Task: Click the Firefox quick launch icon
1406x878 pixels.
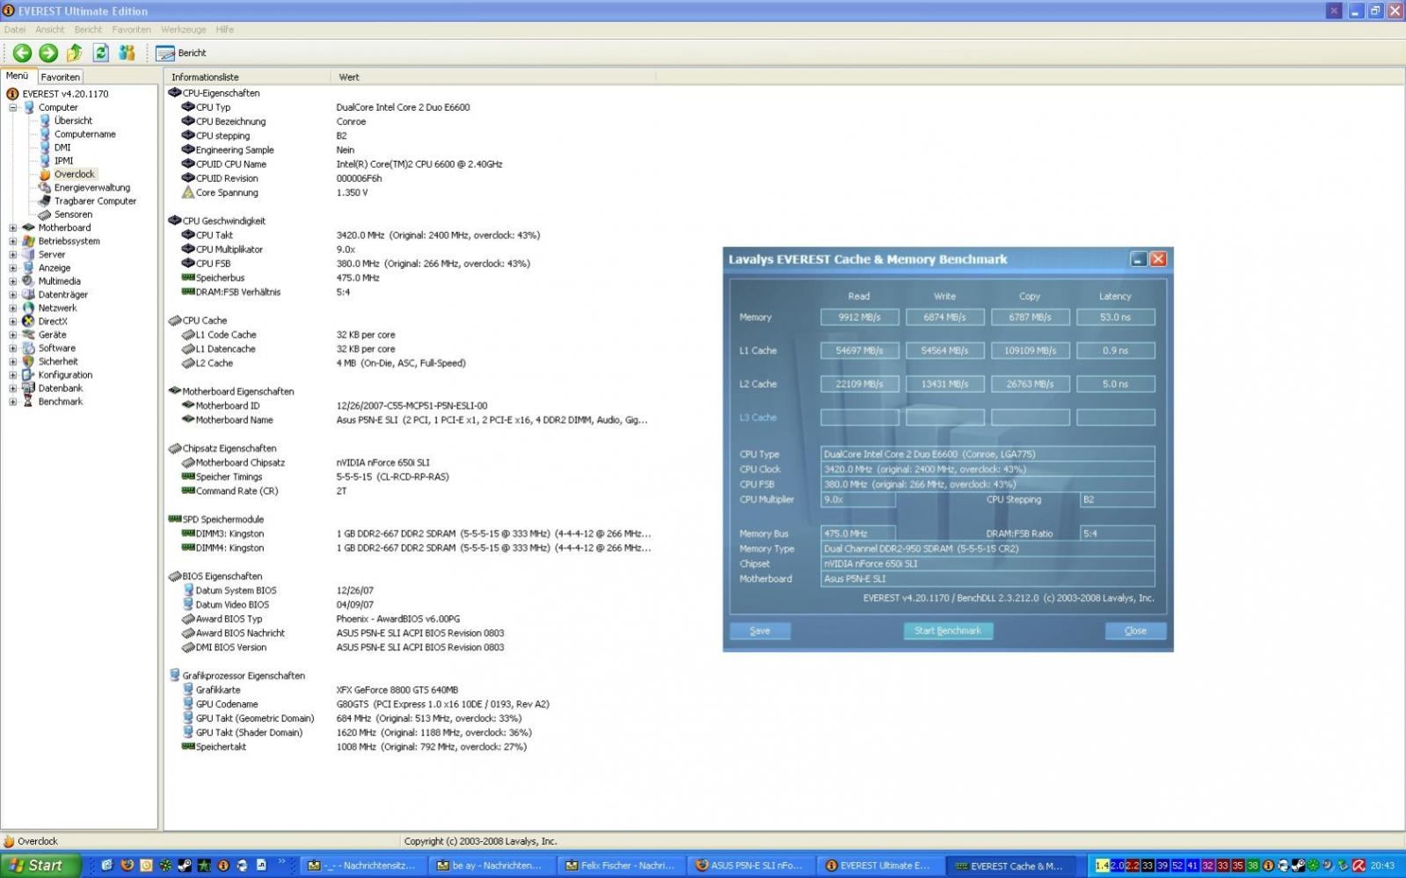Action: click(x=127, y=866)
